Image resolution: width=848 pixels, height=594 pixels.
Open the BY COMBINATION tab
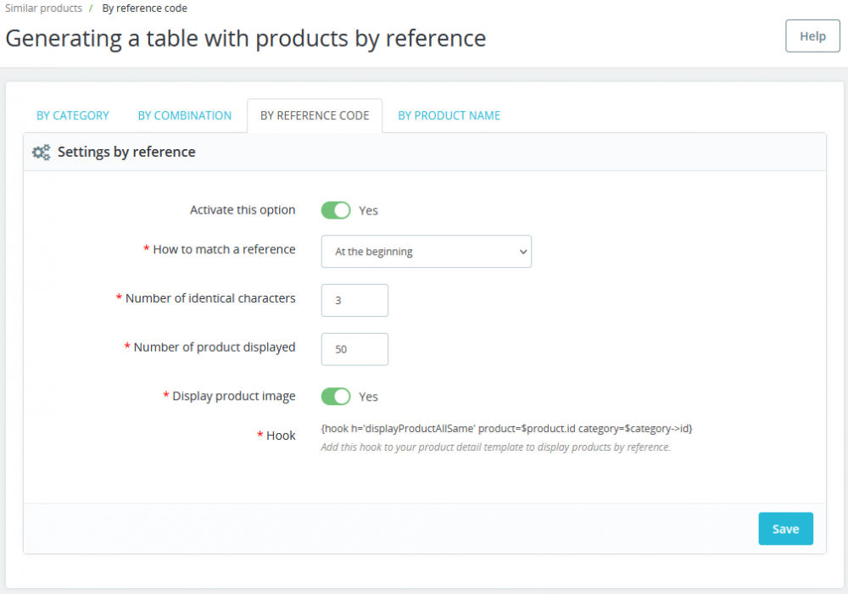tap(185, 115)
